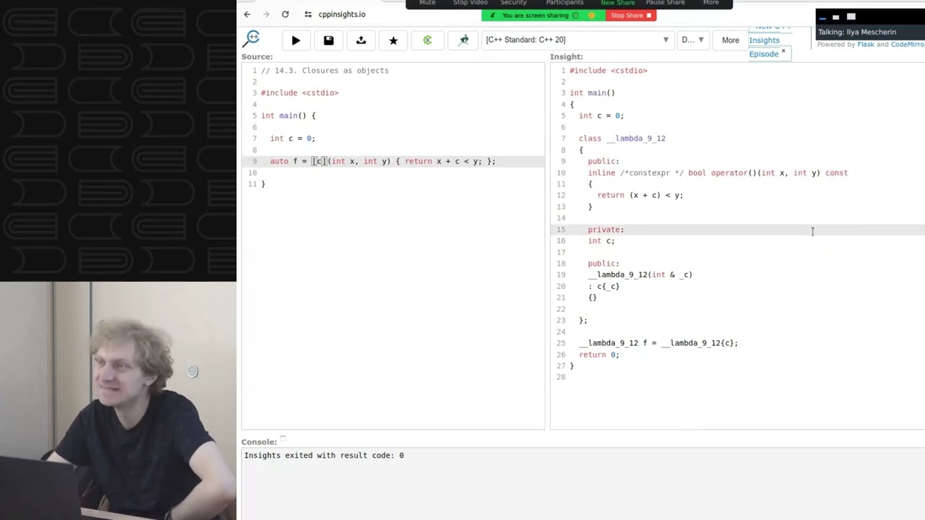The height and width of the screenshot is (520, 925).
Task: Click the star favorites icon
Action: [x=393, y=40]
